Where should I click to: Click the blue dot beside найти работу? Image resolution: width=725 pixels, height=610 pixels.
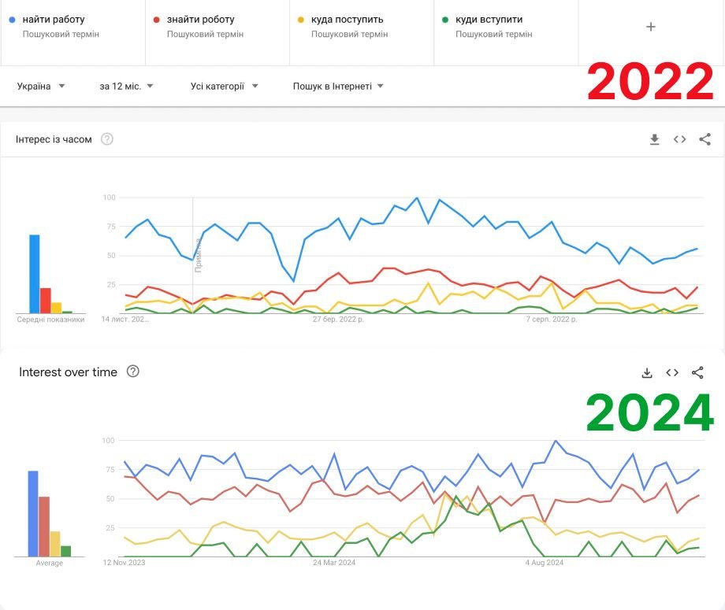point(12,19)
